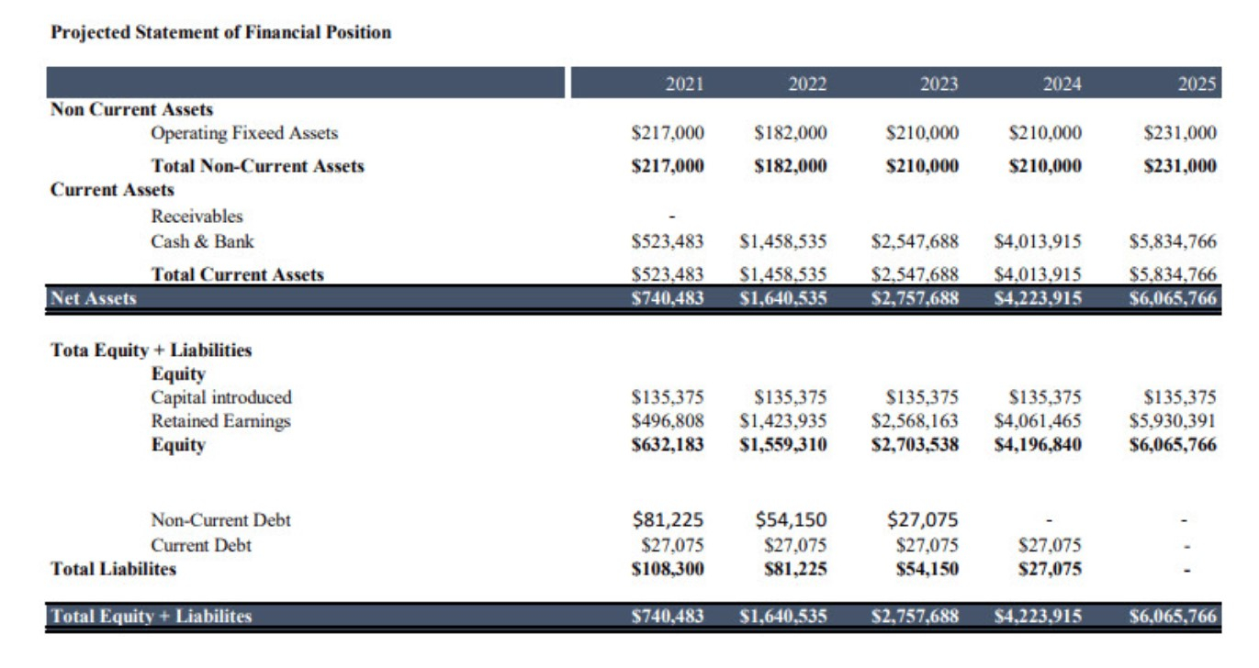This screenshot has width=1259, height=668.
Task: Select the Current Debt row label
Action: coord(201,545)
